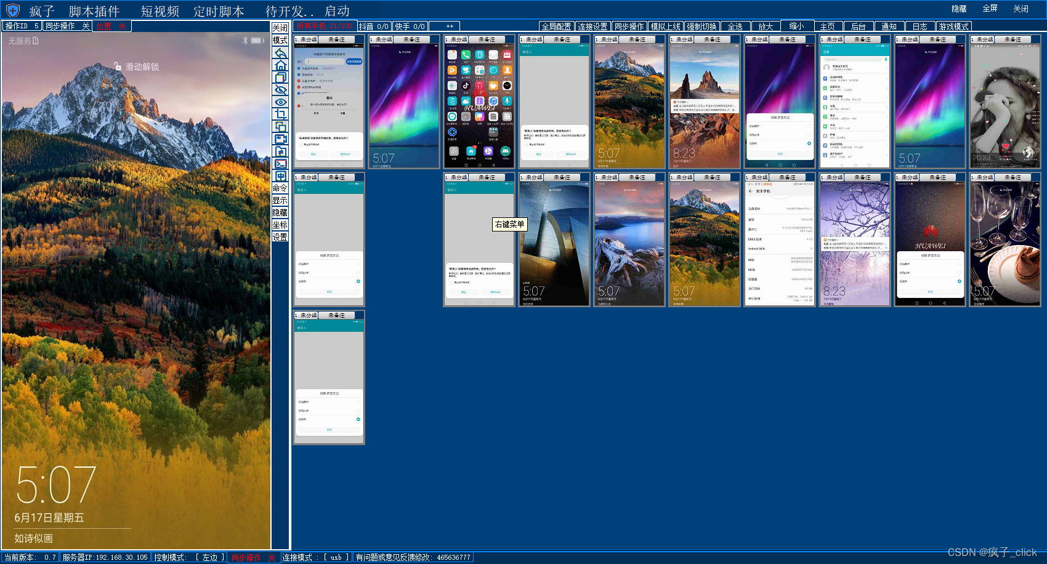Switch to the 抖音 0/0 tab
1047x564 pixels.
tap(374, 26)
